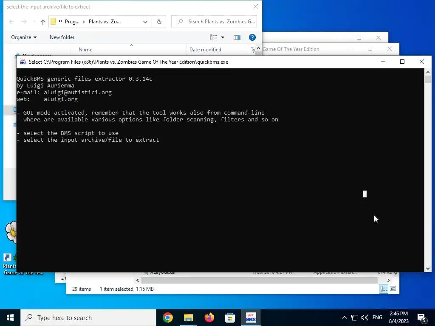Screen dimensions: 435x326
Task: Click the QuickBMS taskbar icon
Action: [x=251, y=318]
